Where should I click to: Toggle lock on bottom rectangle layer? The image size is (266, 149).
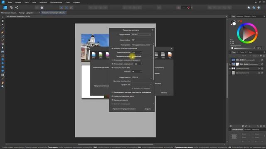pos(259,73)
